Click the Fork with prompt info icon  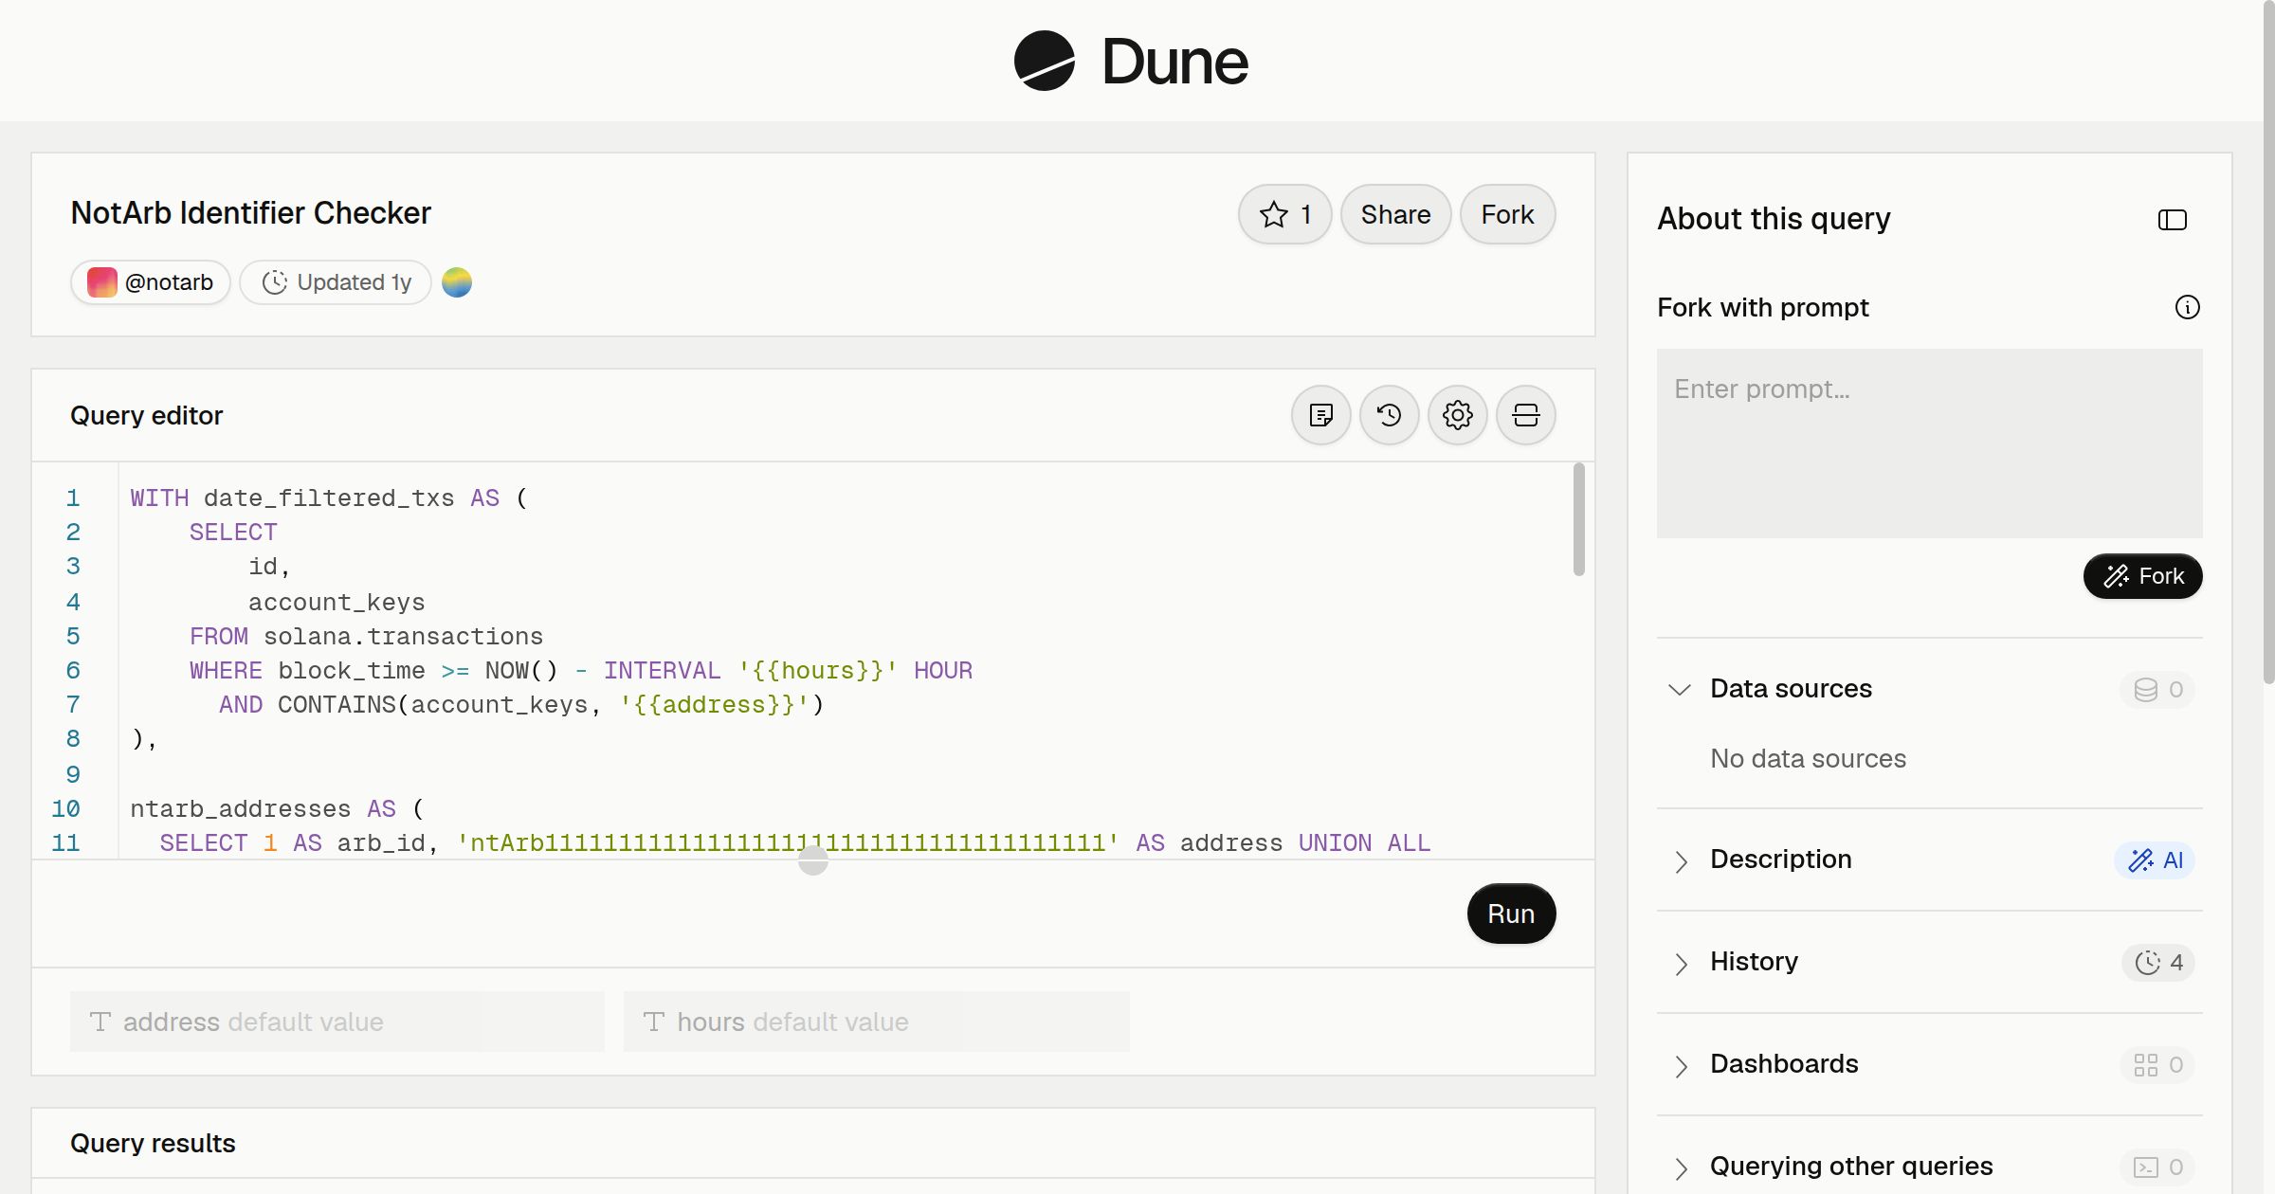coord(2188,307)
